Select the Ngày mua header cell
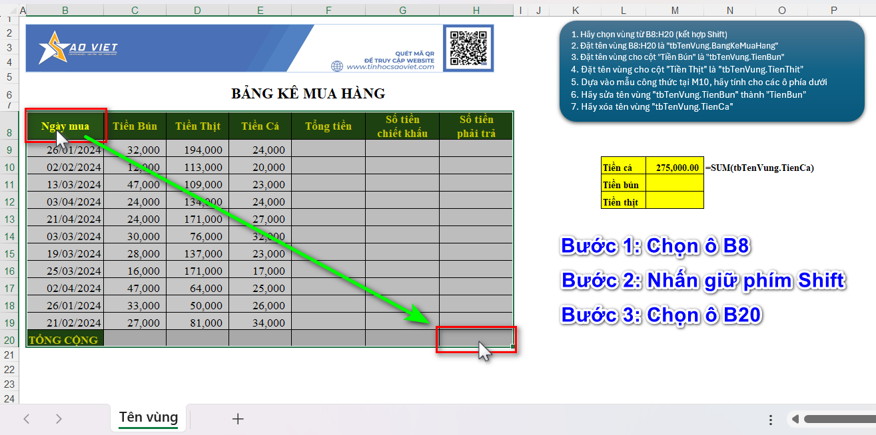The height and width of the screenshot is (435, 876). 65,125
